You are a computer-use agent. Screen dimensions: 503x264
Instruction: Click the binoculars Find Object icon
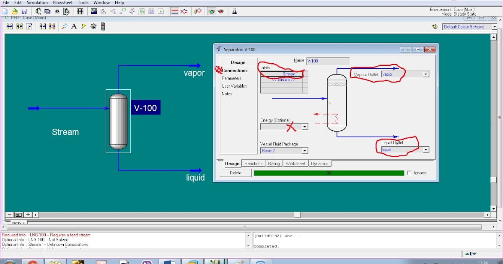coord(57,11)
